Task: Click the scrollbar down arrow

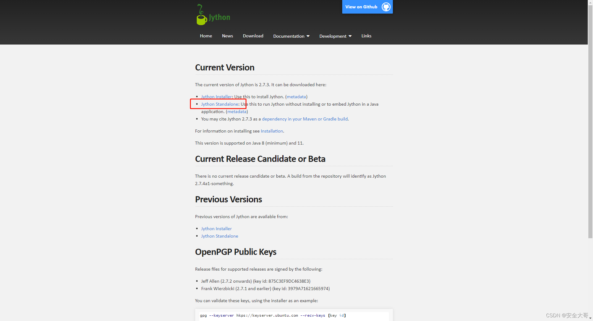Action: tap(590, 318)
